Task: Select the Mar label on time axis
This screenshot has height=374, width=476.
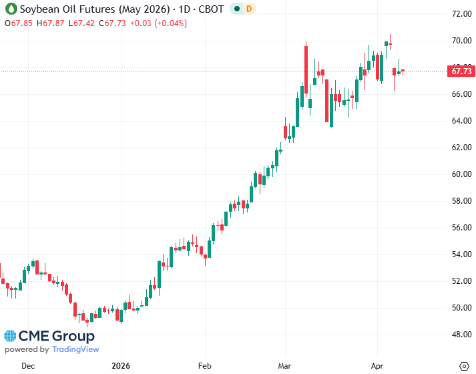Action: 284,366
